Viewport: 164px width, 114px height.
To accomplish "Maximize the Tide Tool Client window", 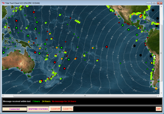I will pyautogui.click(x=154, y=3).
